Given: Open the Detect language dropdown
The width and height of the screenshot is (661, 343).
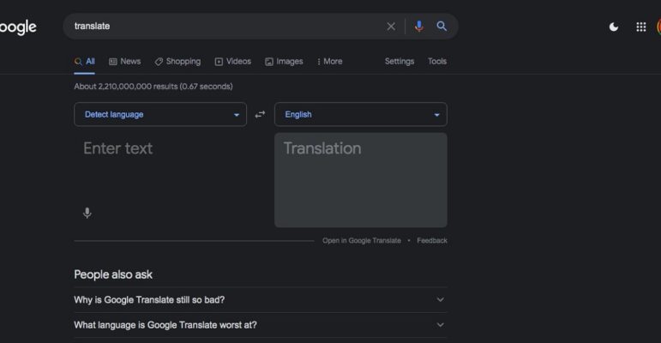Looking at the screenshot, I should click(160, 114).
